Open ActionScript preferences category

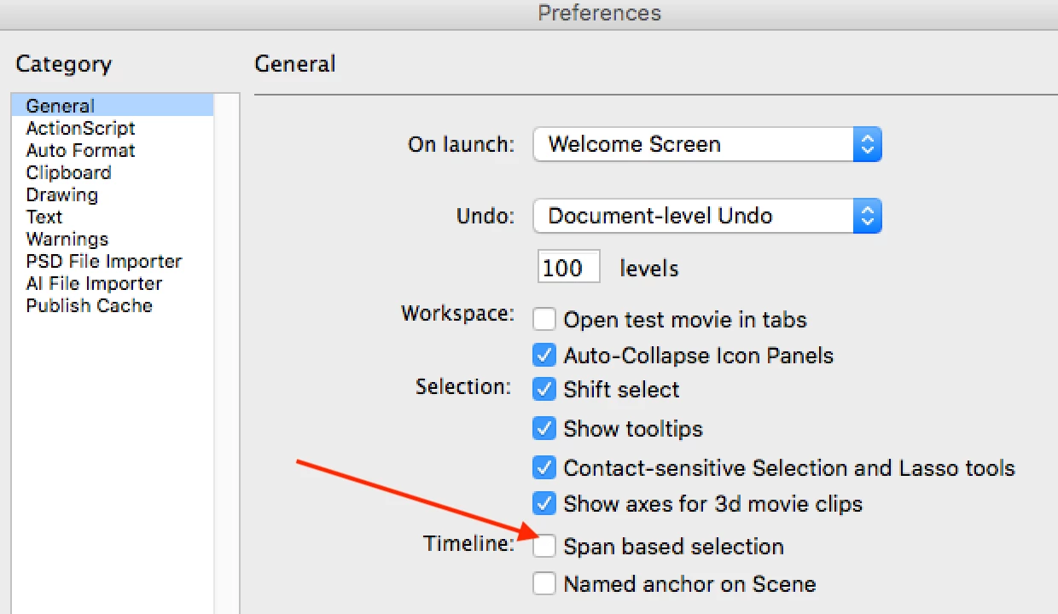pos(80,128)
